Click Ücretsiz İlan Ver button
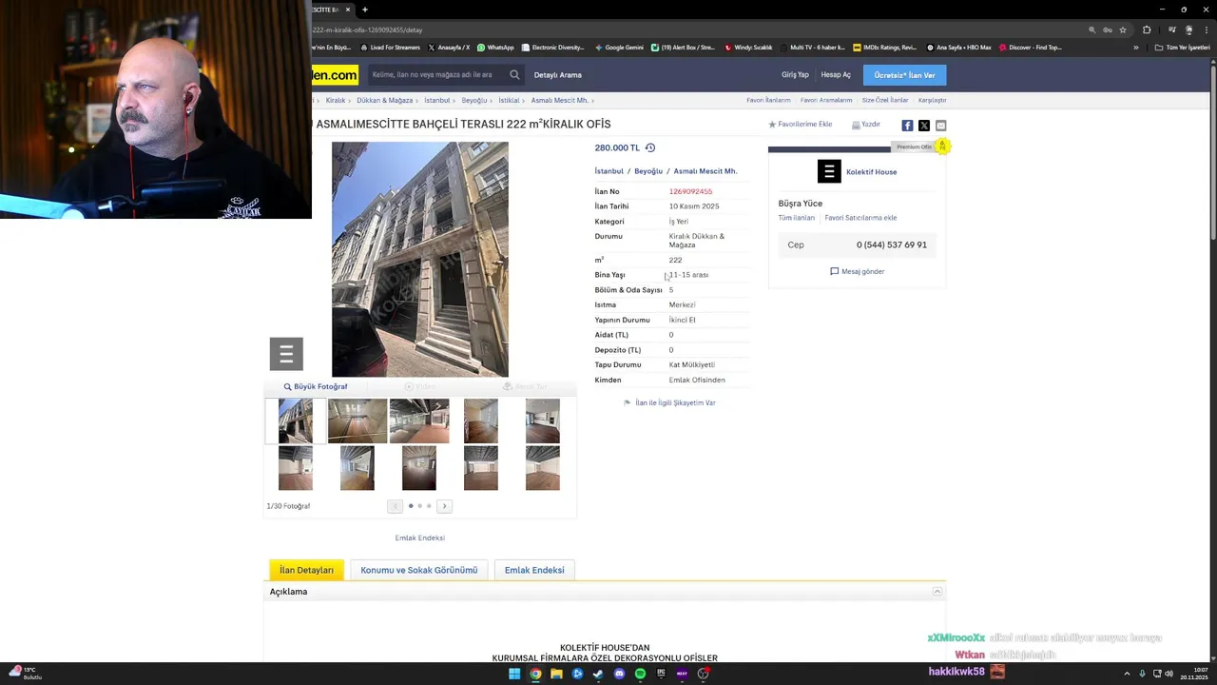This screenshot has height=685, width=1217. (904, 75)
